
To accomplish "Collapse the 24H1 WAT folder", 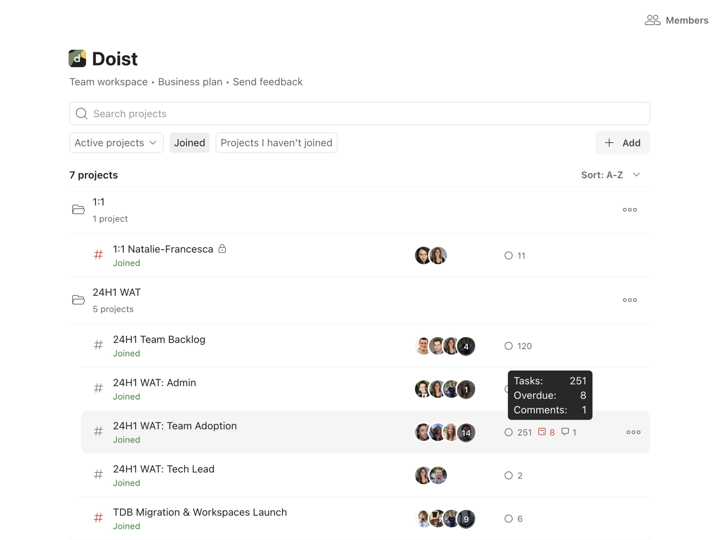I will pyautogui.click(x=78, y=300).
